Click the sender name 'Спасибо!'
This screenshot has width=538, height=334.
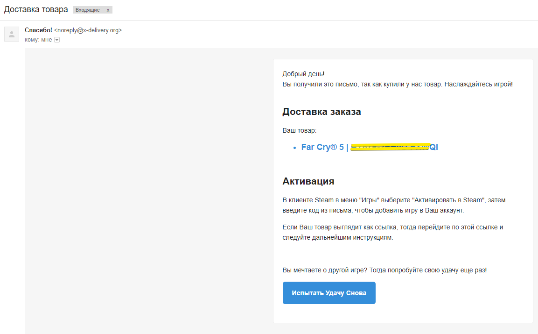coord(38,30)
